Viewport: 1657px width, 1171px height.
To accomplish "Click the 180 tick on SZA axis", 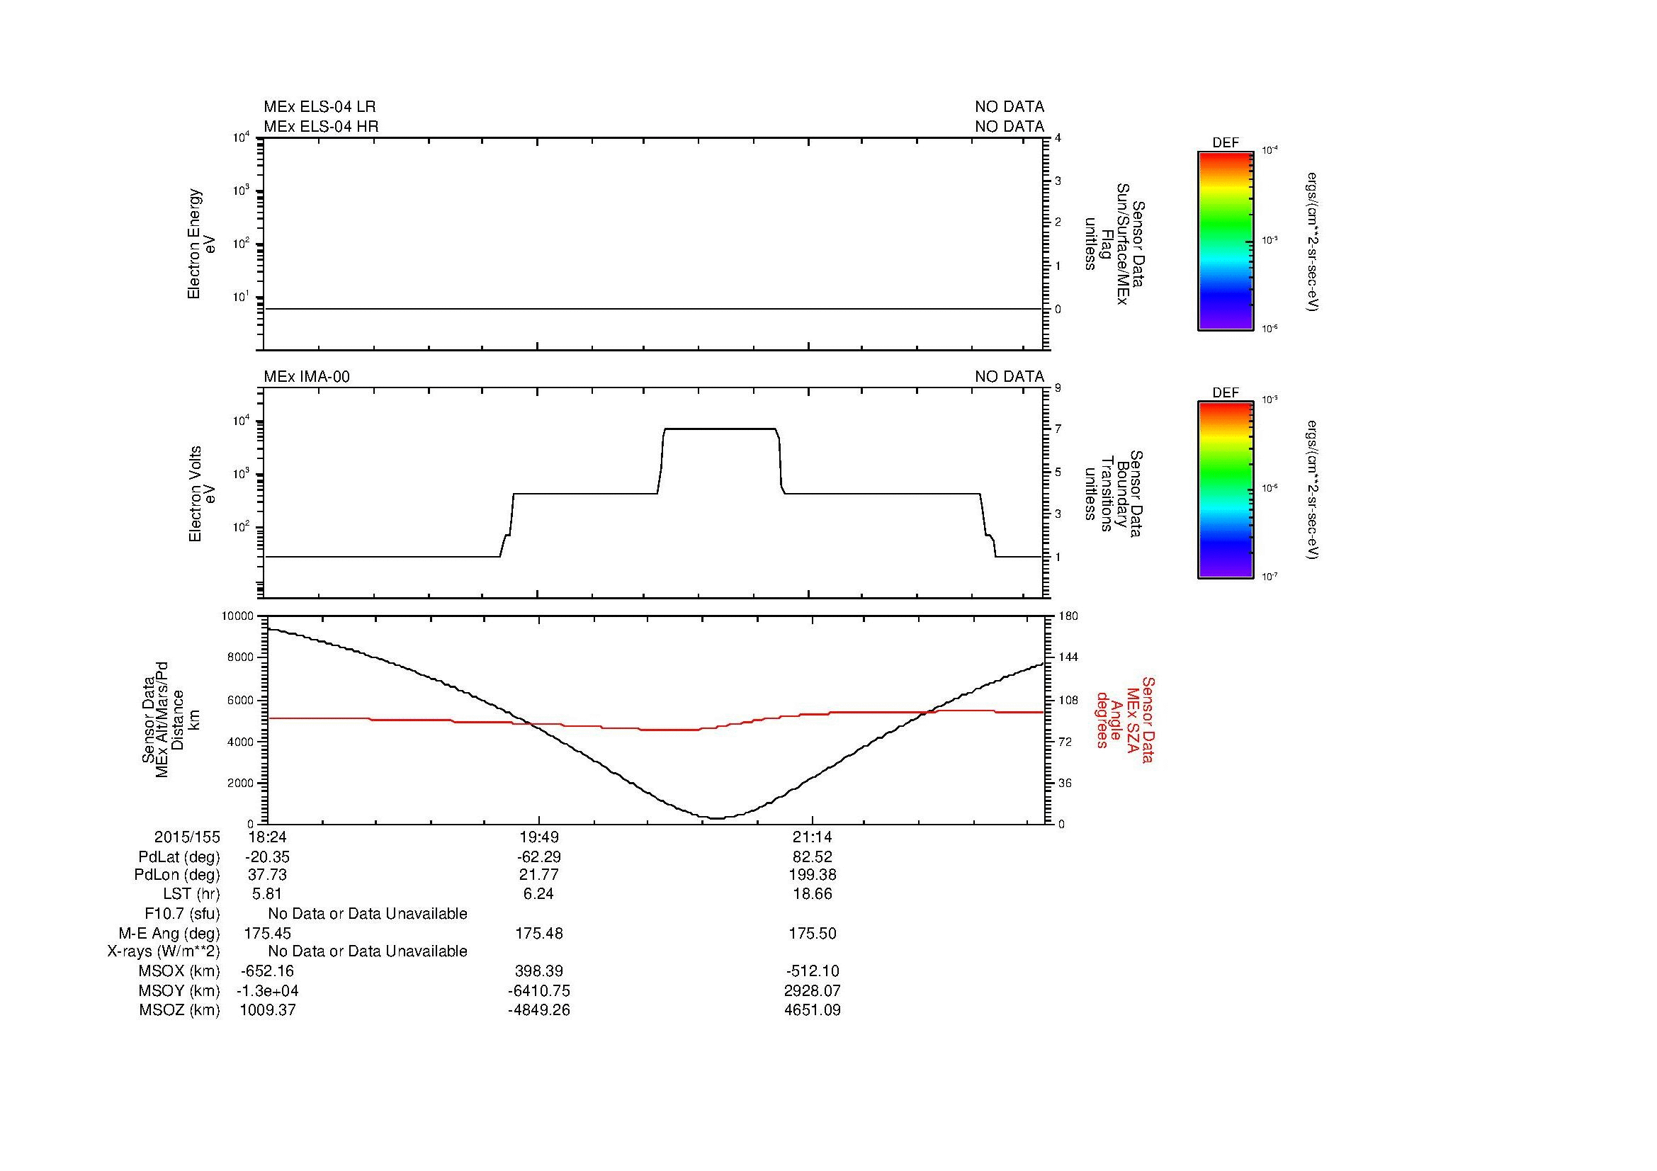I will click(1068, 616).
